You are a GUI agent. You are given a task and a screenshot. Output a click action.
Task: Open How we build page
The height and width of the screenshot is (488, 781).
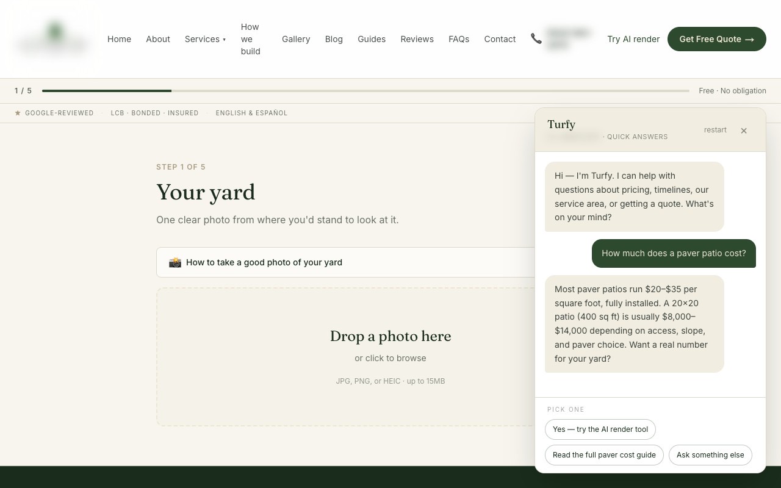pos(250,39)
